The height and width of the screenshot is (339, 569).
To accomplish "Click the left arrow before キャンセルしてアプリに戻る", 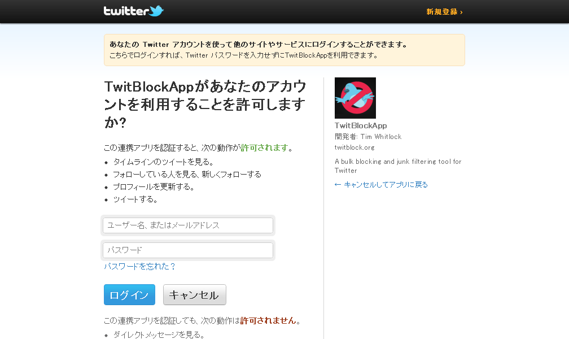I will click(338, 185).
